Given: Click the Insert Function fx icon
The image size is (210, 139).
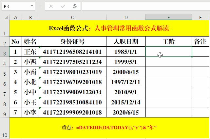Looking at the screenshot, I should click(x=74, y=6).
